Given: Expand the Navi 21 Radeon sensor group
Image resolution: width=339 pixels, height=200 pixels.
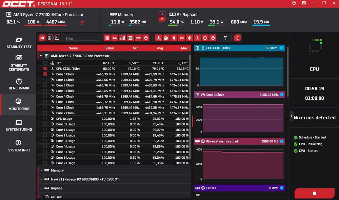Looking at the screenshot, I should pos(41,179).
